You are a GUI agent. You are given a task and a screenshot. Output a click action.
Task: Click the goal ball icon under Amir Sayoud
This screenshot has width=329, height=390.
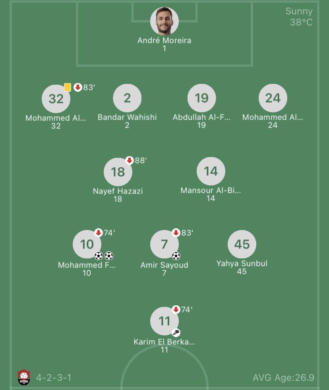(x=176, y=256)
